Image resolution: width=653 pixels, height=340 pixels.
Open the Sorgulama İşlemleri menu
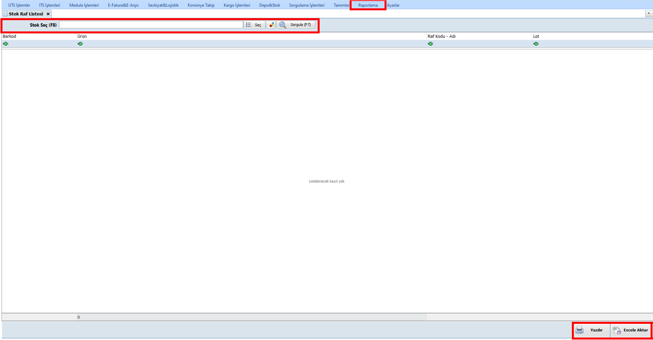307,5
